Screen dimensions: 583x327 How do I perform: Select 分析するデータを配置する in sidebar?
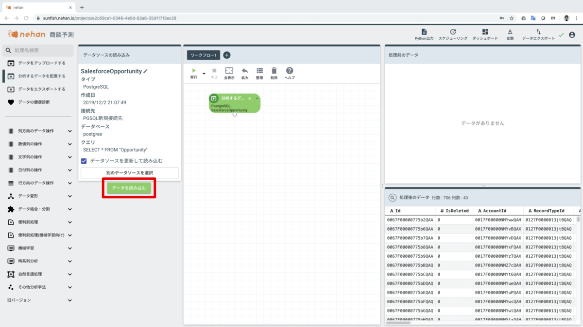[x=38, y=76]
